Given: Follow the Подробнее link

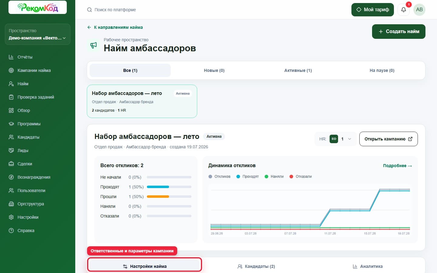Looking at the screenshot, I should [x=398, y=166].
